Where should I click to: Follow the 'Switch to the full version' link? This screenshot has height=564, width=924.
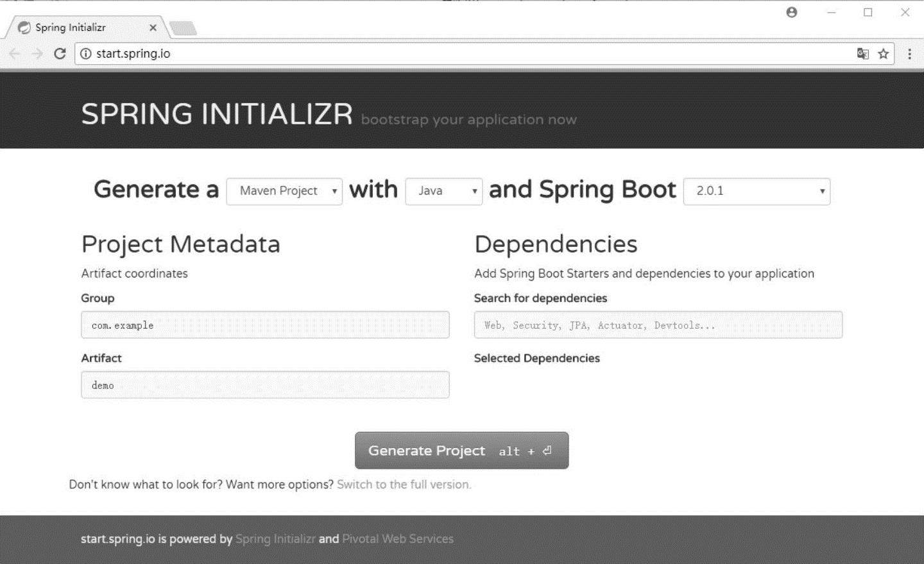[x=404, y=485]
